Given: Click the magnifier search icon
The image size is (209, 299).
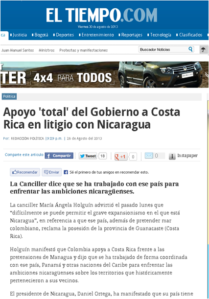Looking at the screenshot, I should pos(190,49).
